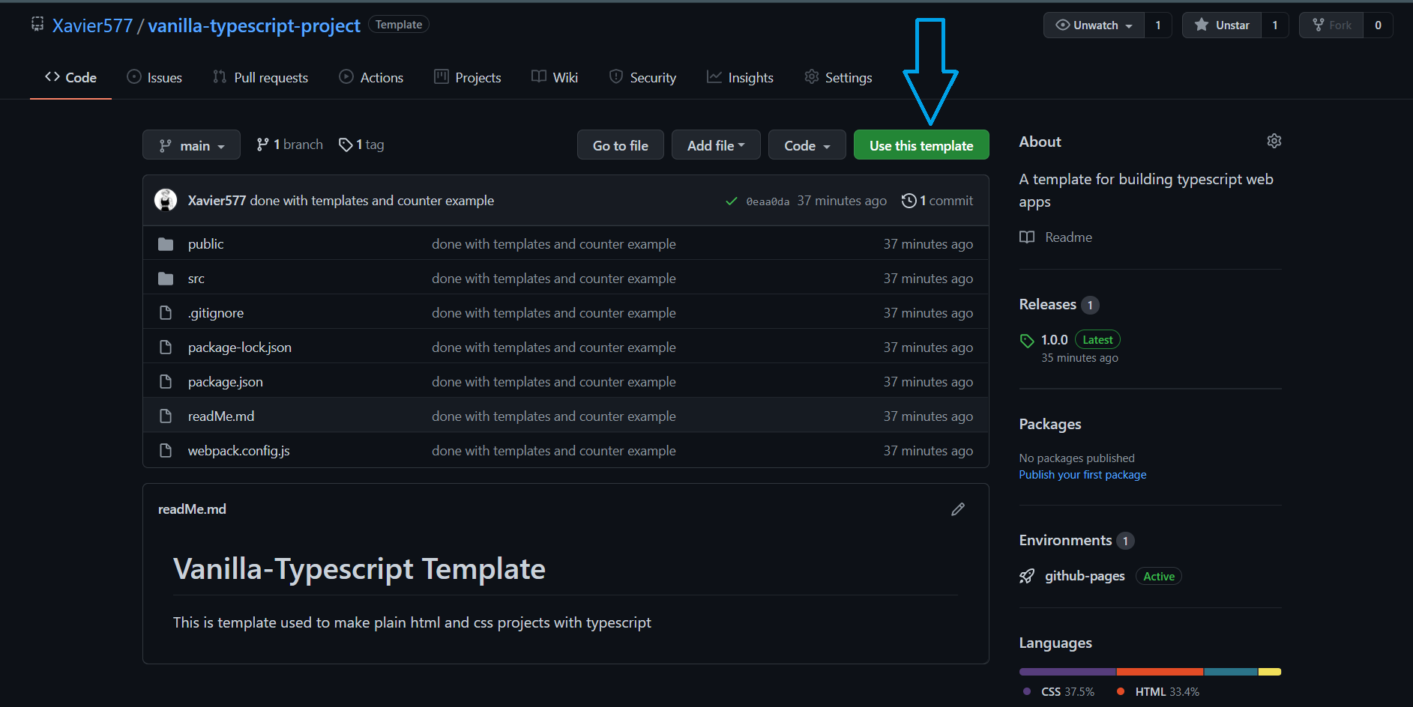Click the release tag icon beside 1.0.0

tap(1027, 341)
